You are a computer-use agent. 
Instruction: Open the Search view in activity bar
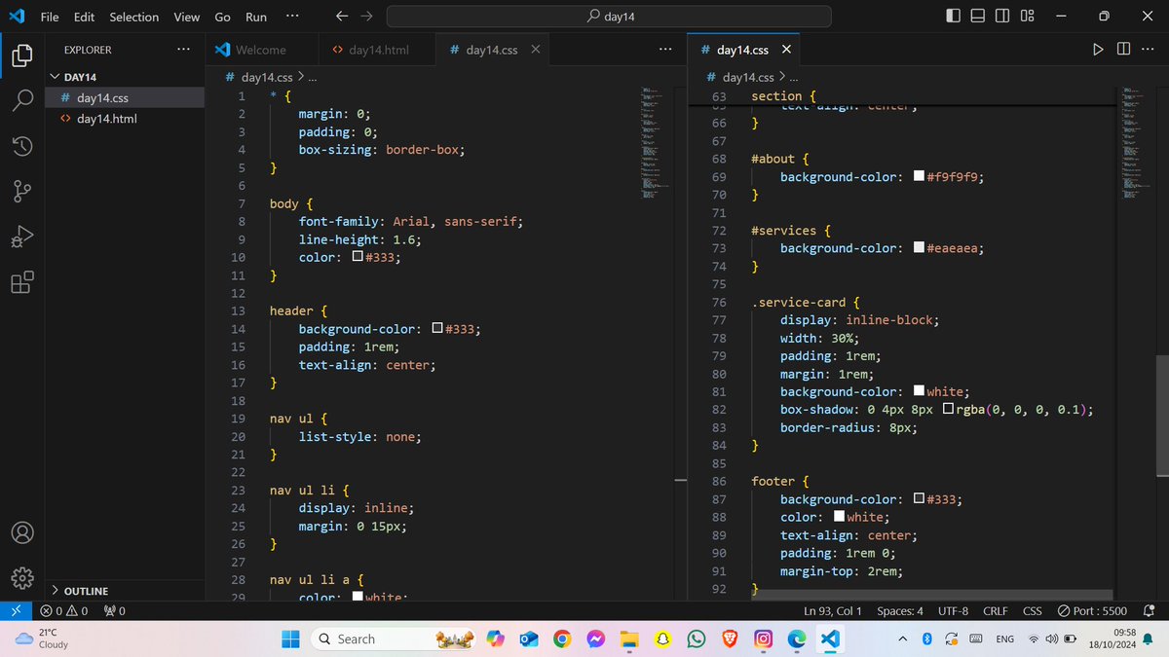pyautogui.click(x=21, y=101)
